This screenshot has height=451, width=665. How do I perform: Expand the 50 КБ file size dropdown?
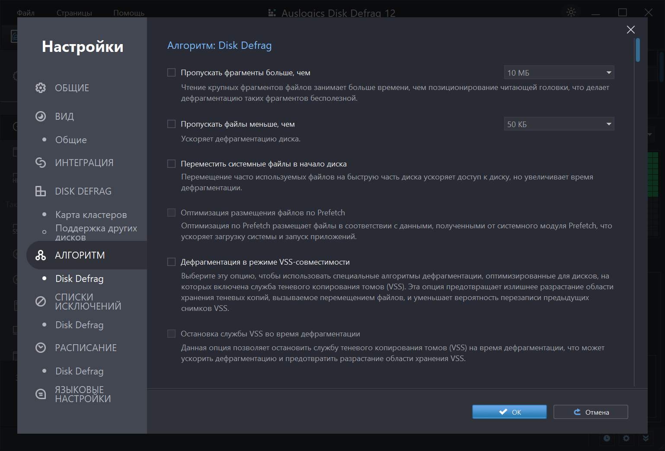[x=559, y=124]
